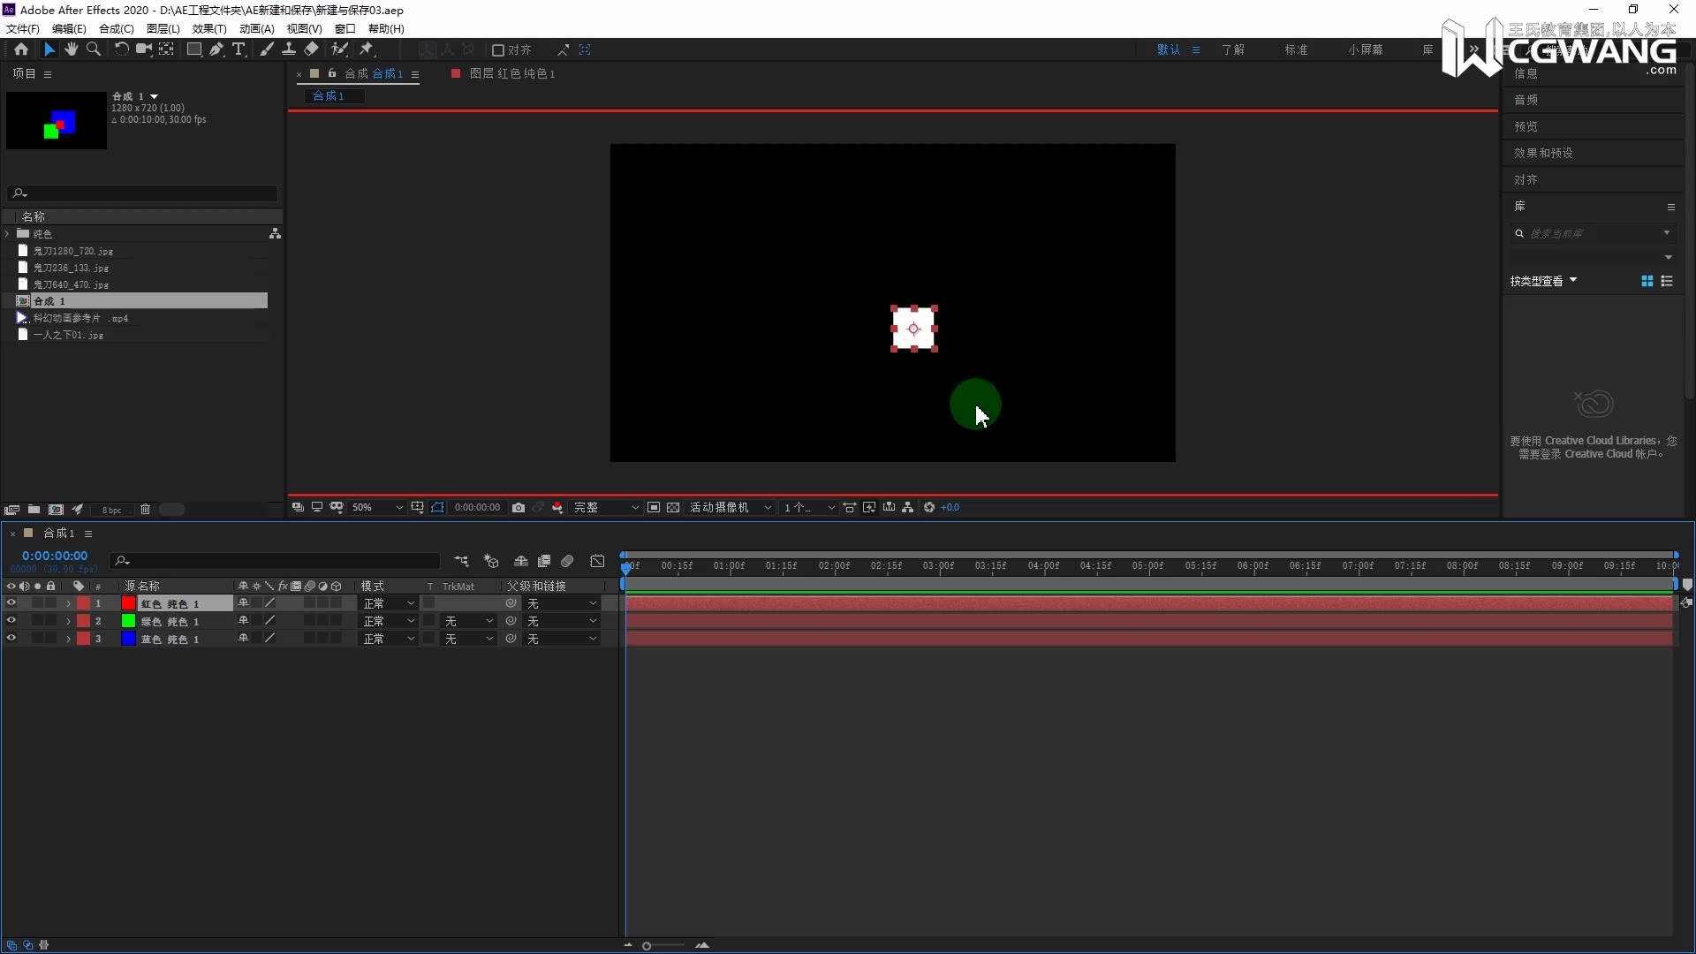Select the Pen tool
Image resolution: width=1696 pixels, height=954 pixels.
216,49
